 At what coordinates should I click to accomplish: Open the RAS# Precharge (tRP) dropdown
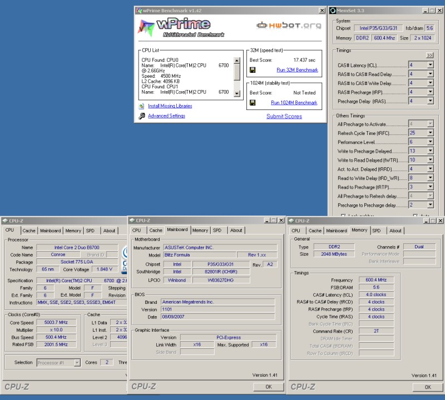[x=430, y=92]
